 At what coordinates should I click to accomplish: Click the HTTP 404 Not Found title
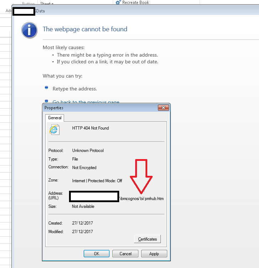[x=90, y=128]
